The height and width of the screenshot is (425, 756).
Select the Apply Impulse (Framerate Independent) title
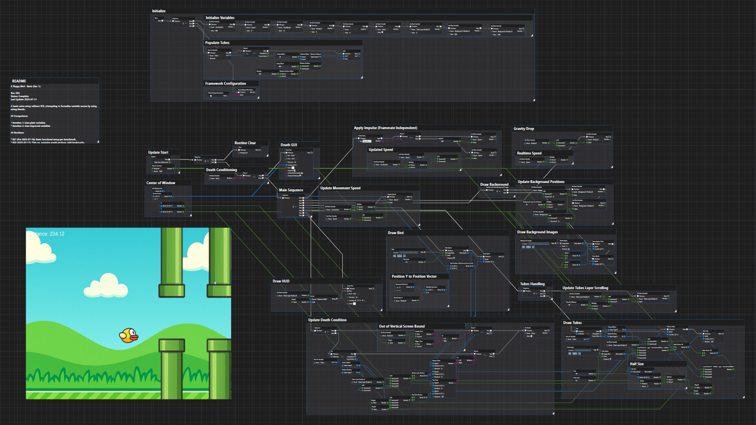pyautogui.click(x=385, y=128)
